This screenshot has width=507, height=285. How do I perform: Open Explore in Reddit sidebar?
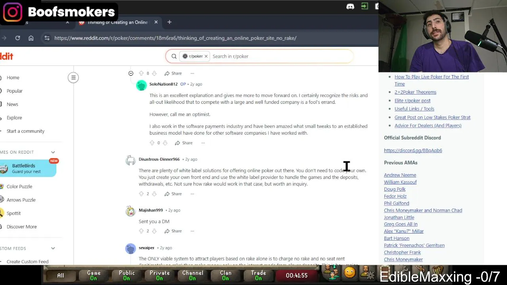[14, 118]
